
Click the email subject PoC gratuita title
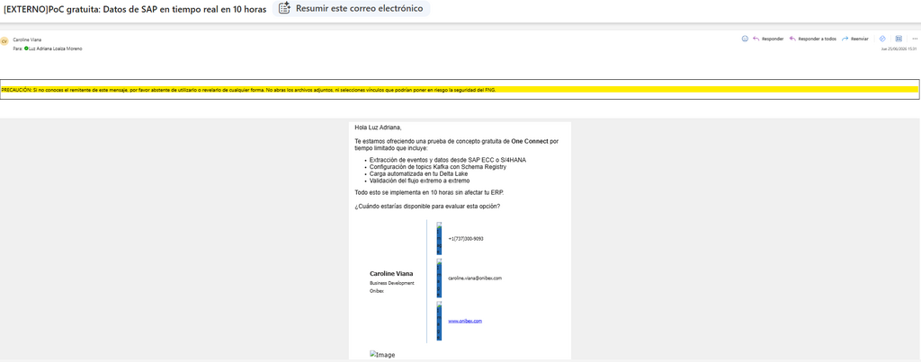pos(135,9)
